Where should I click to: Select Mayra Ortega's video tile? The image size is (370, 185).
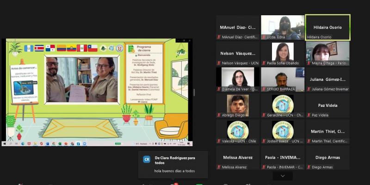pos(327,54)
